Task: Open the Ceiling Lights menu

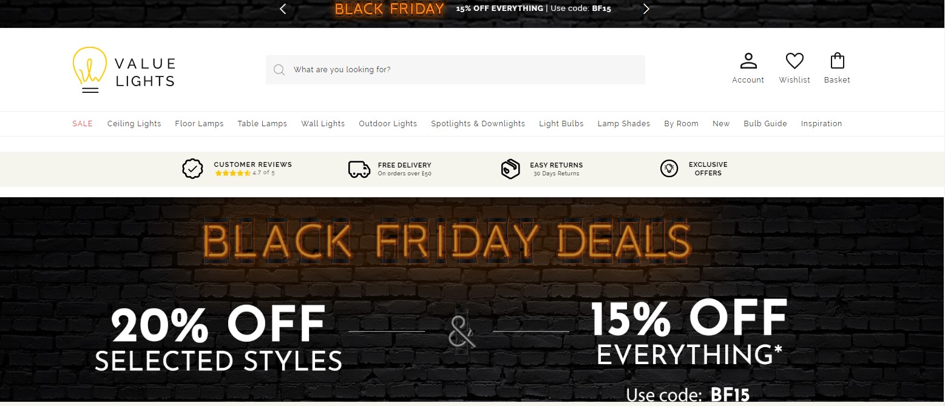Action: point(134,124)
